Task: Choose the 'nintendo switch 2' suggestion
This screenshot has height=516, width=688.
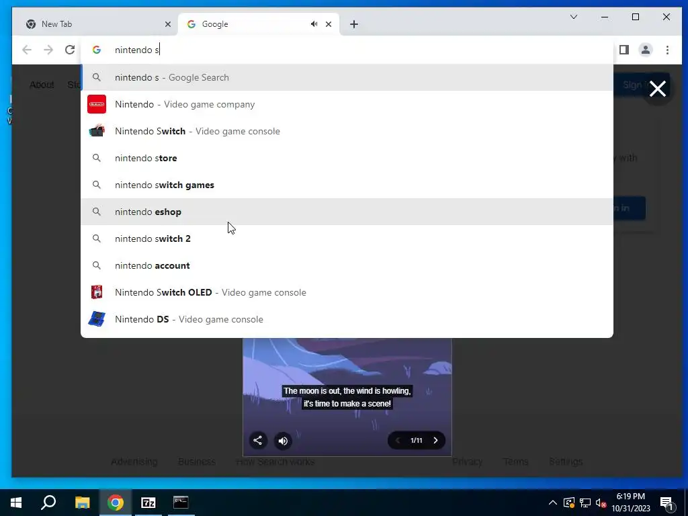Action: point(347,239)
